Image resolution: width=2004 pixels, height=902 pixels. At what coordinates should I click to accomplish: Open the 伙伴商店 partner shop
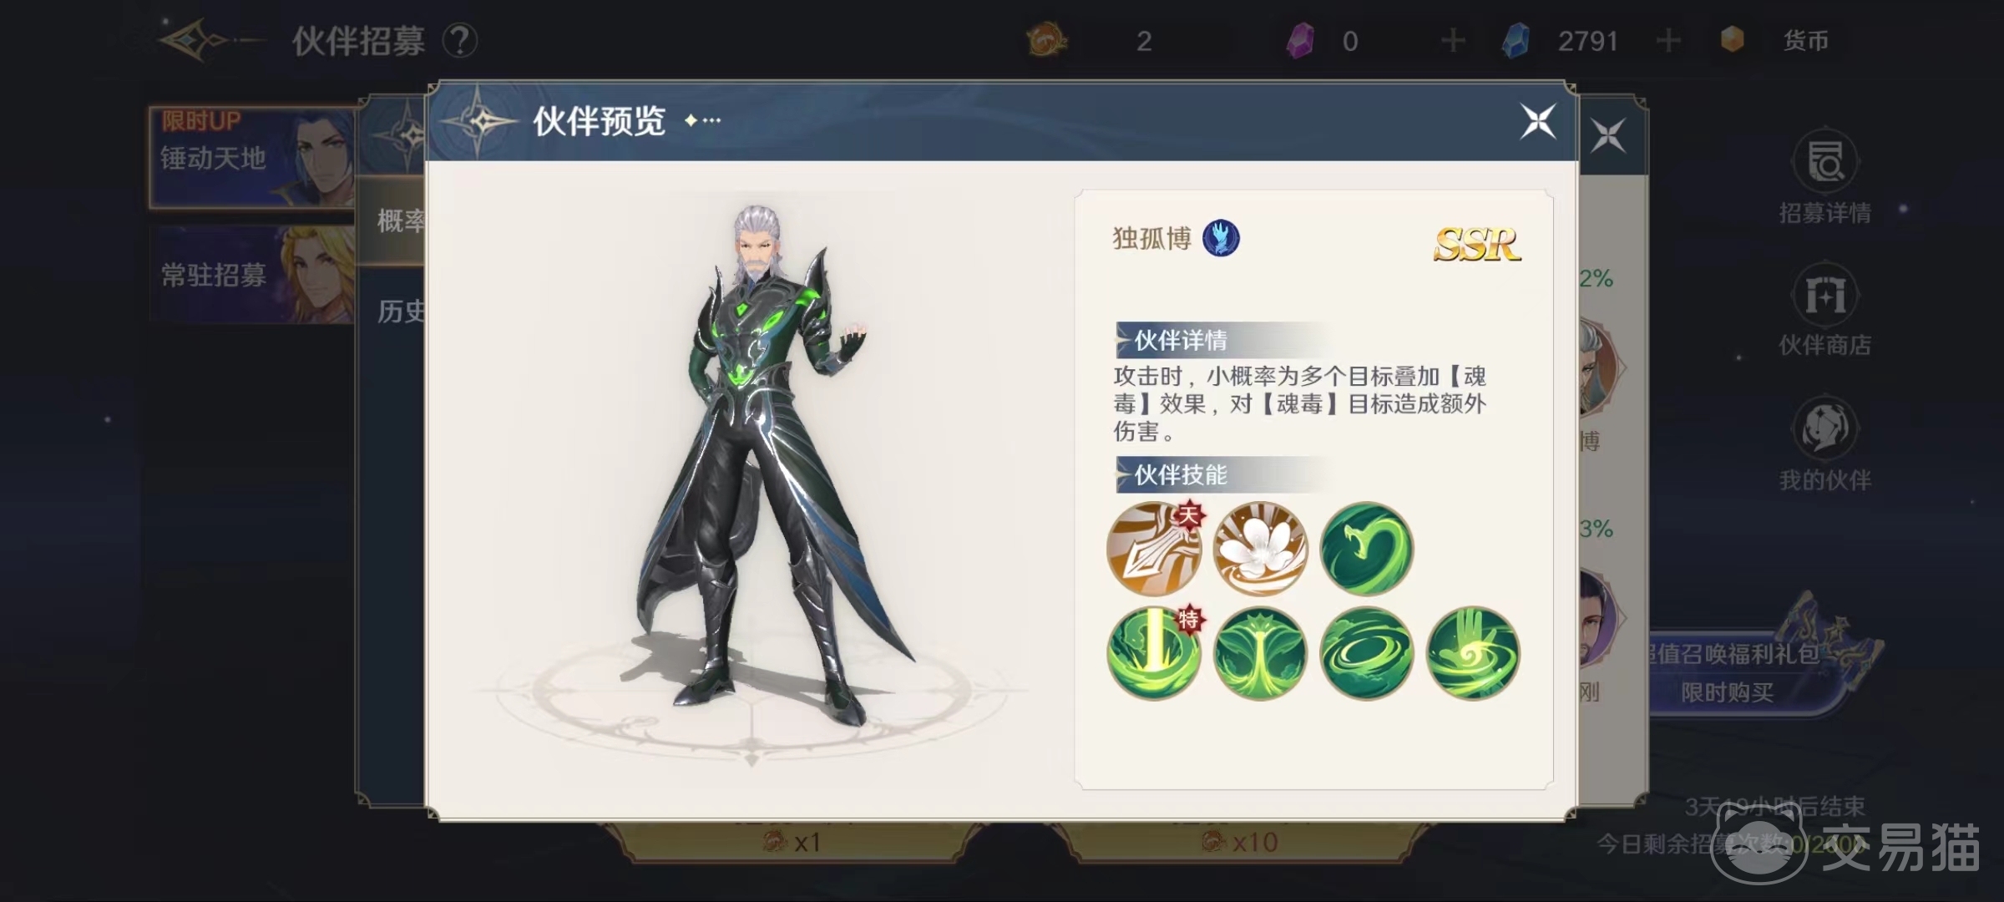pyautogui.click(x=1825, y=311)
